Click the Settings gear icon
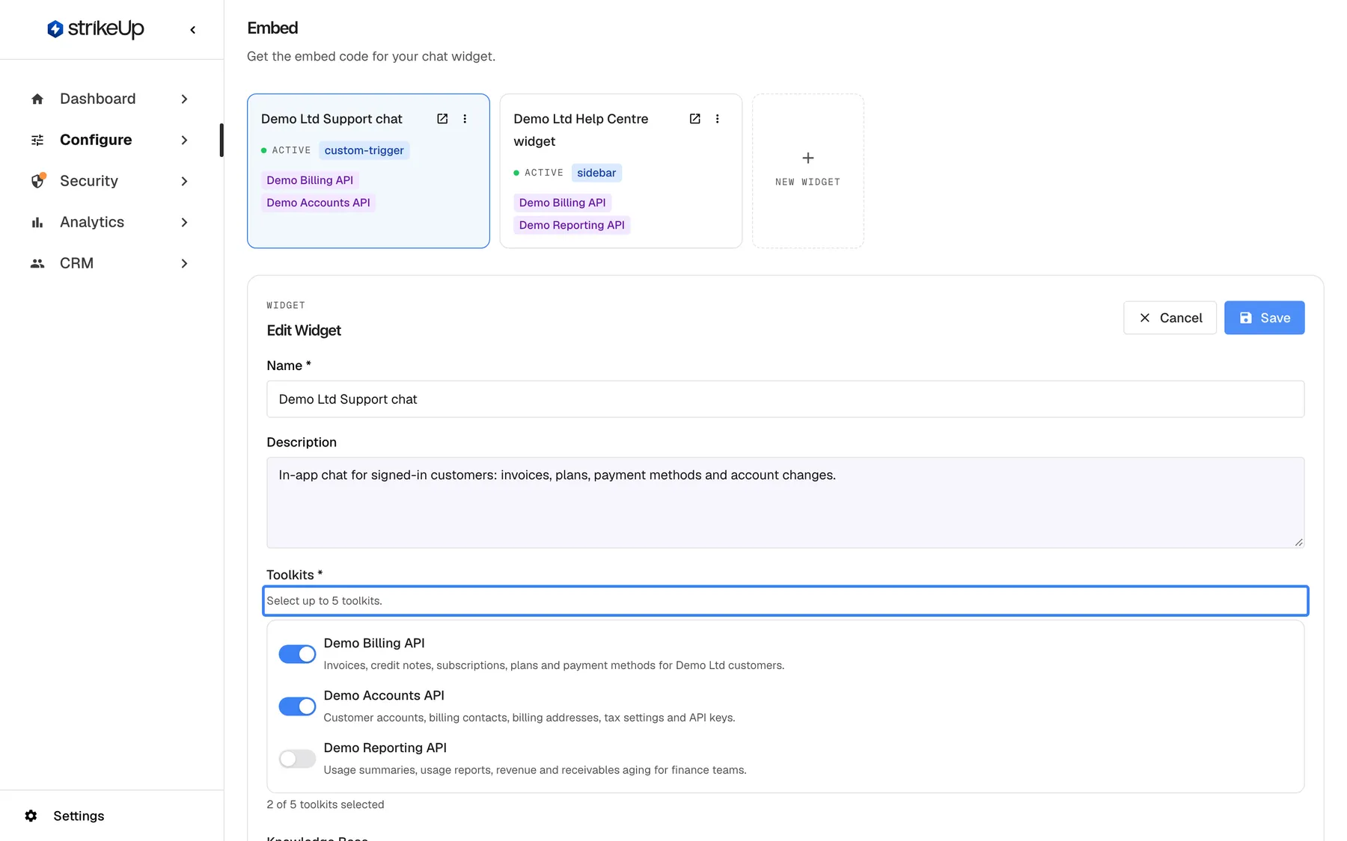Viewport: 1347px width, 841px height. tap(31, 816)
